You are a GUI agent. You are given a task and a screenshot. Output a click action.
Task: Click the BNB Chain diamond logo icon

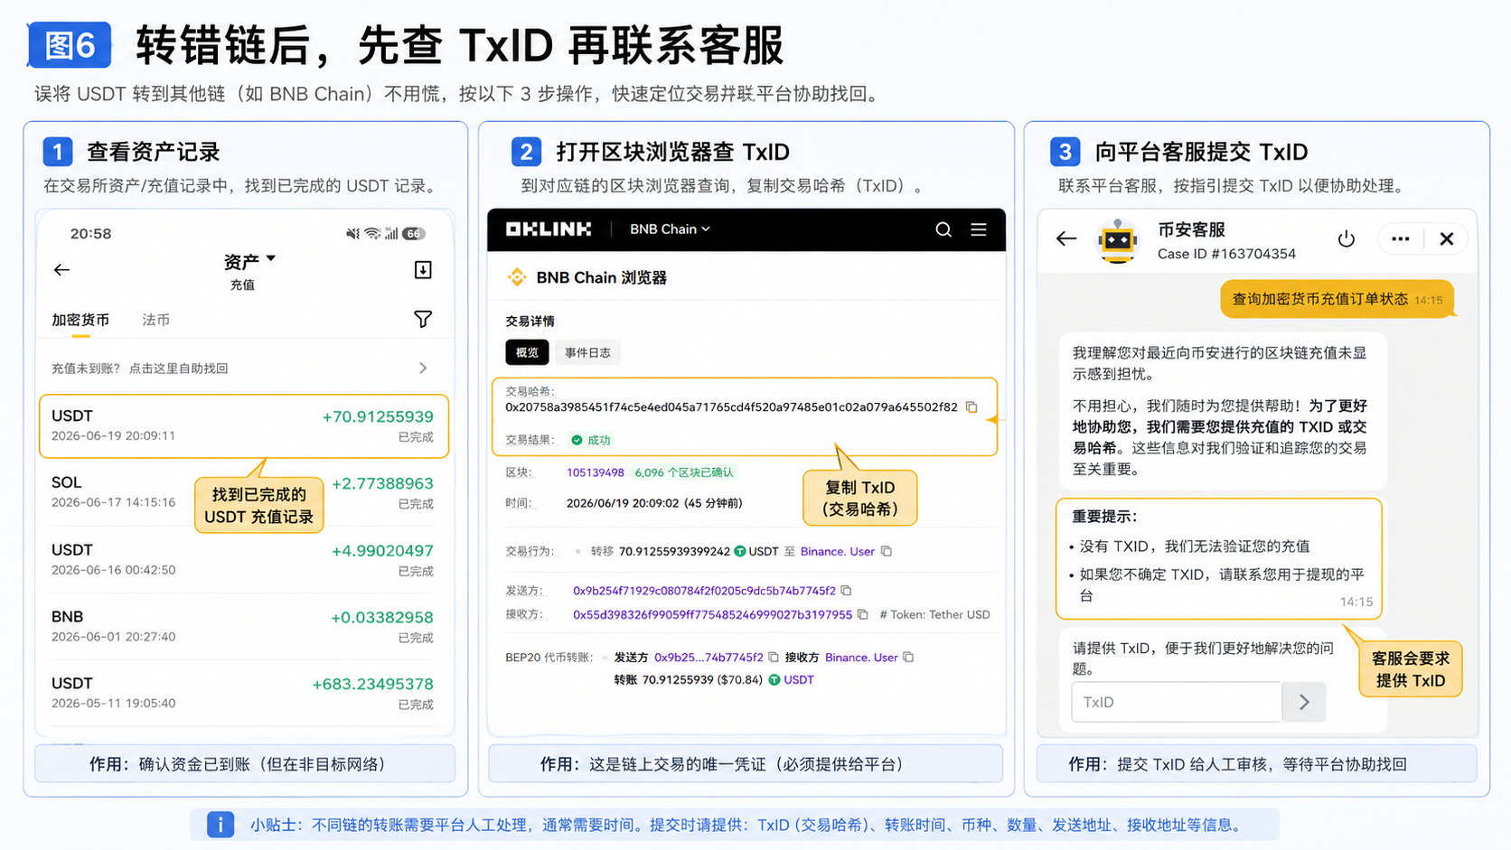517,277
